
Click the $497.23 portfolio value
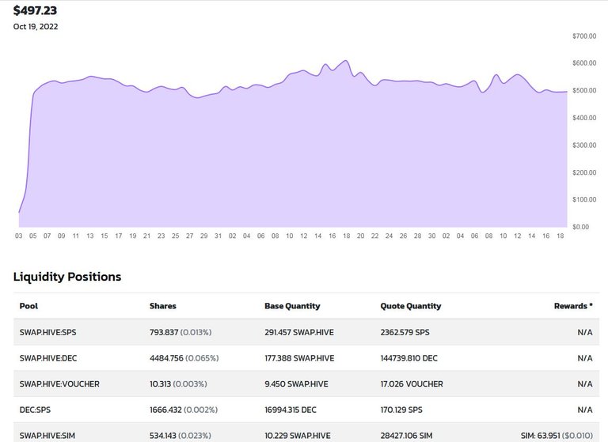[x=35, y=10]
